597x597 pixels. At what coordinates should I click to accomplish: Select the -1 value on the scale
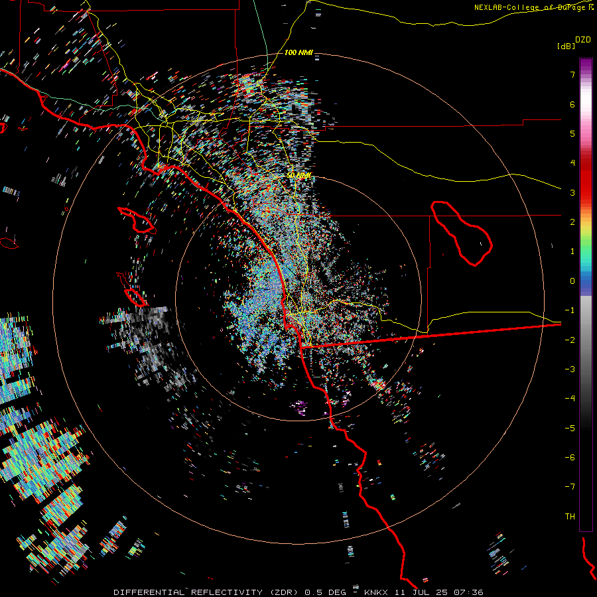tap(570, 310)
